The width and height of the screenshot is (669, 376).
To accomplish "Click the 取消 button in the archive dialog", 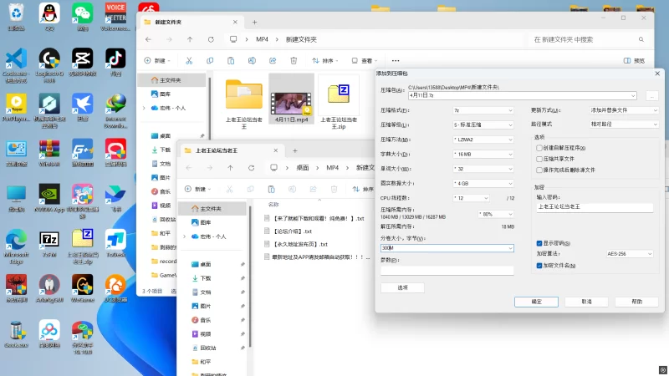I will click(586, 302).
